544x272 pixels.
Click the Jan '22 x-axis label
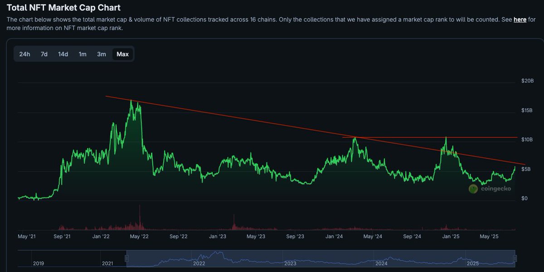tap(101, 237)
